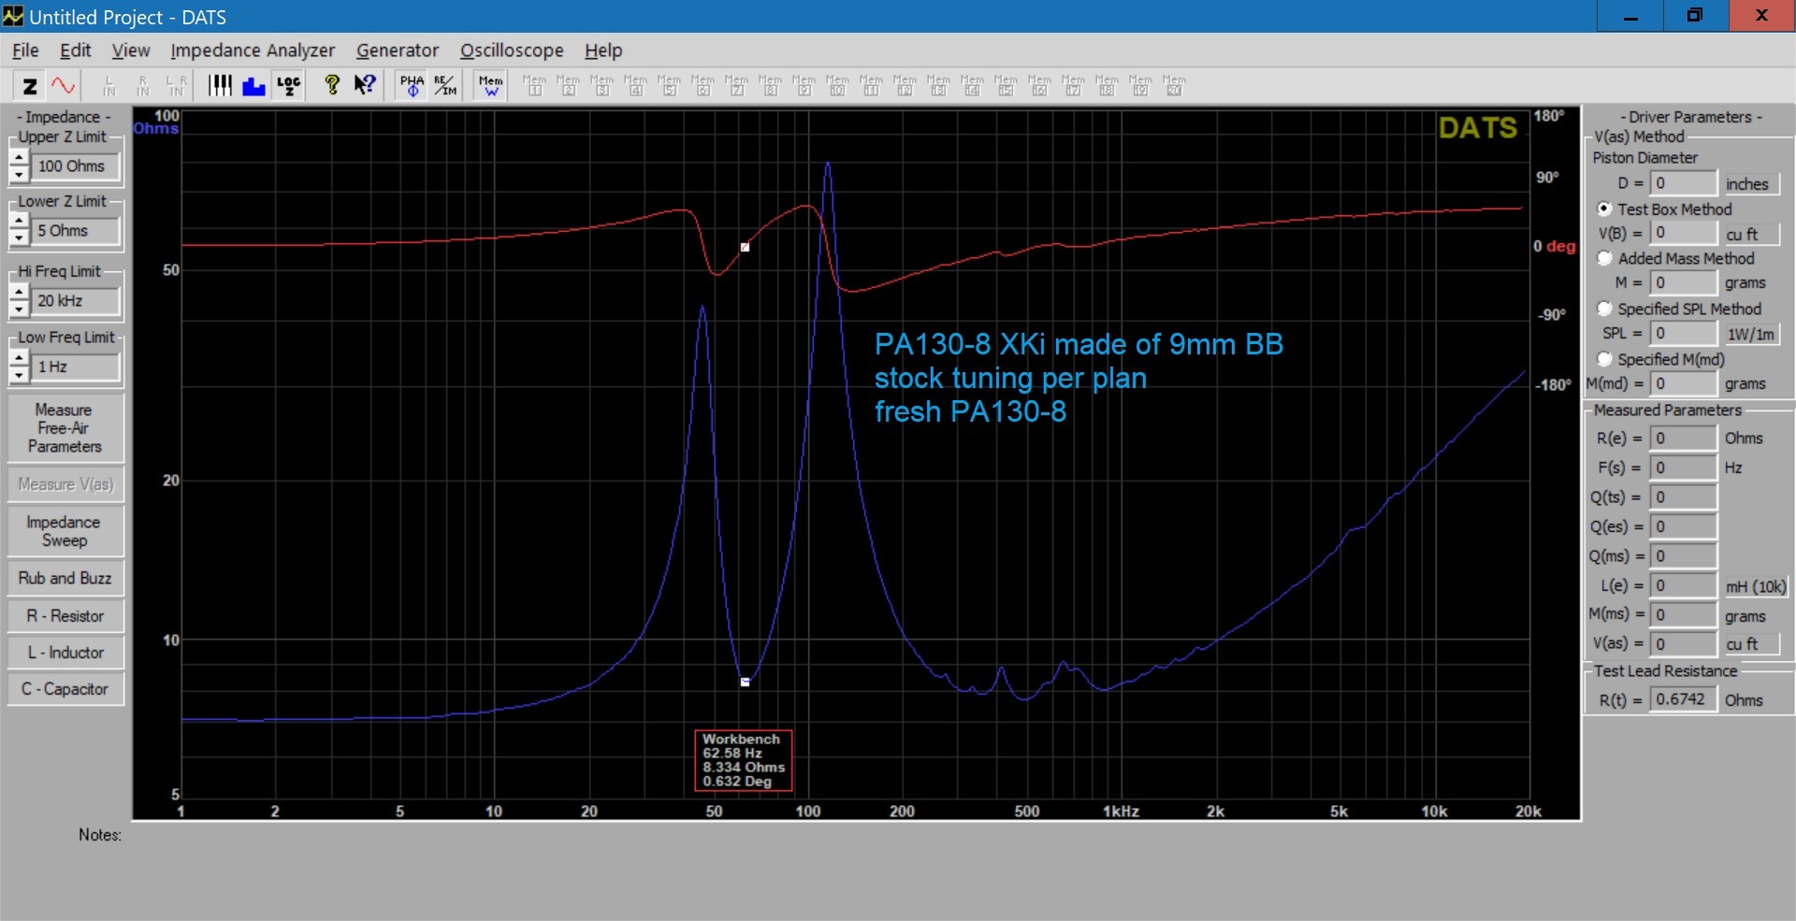Image resolution: width=1796 pixels, height=921 pixels.
Task: Open the Edit menu
Action: click(75, 50)
